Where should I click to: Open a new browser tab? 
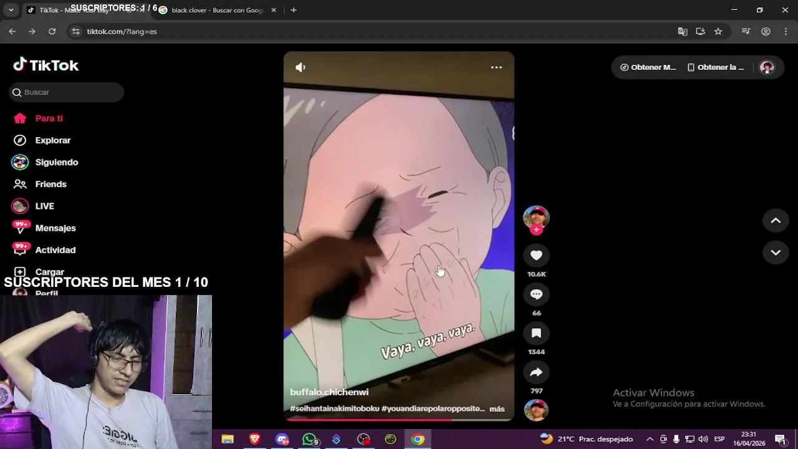tap(293, 10)
